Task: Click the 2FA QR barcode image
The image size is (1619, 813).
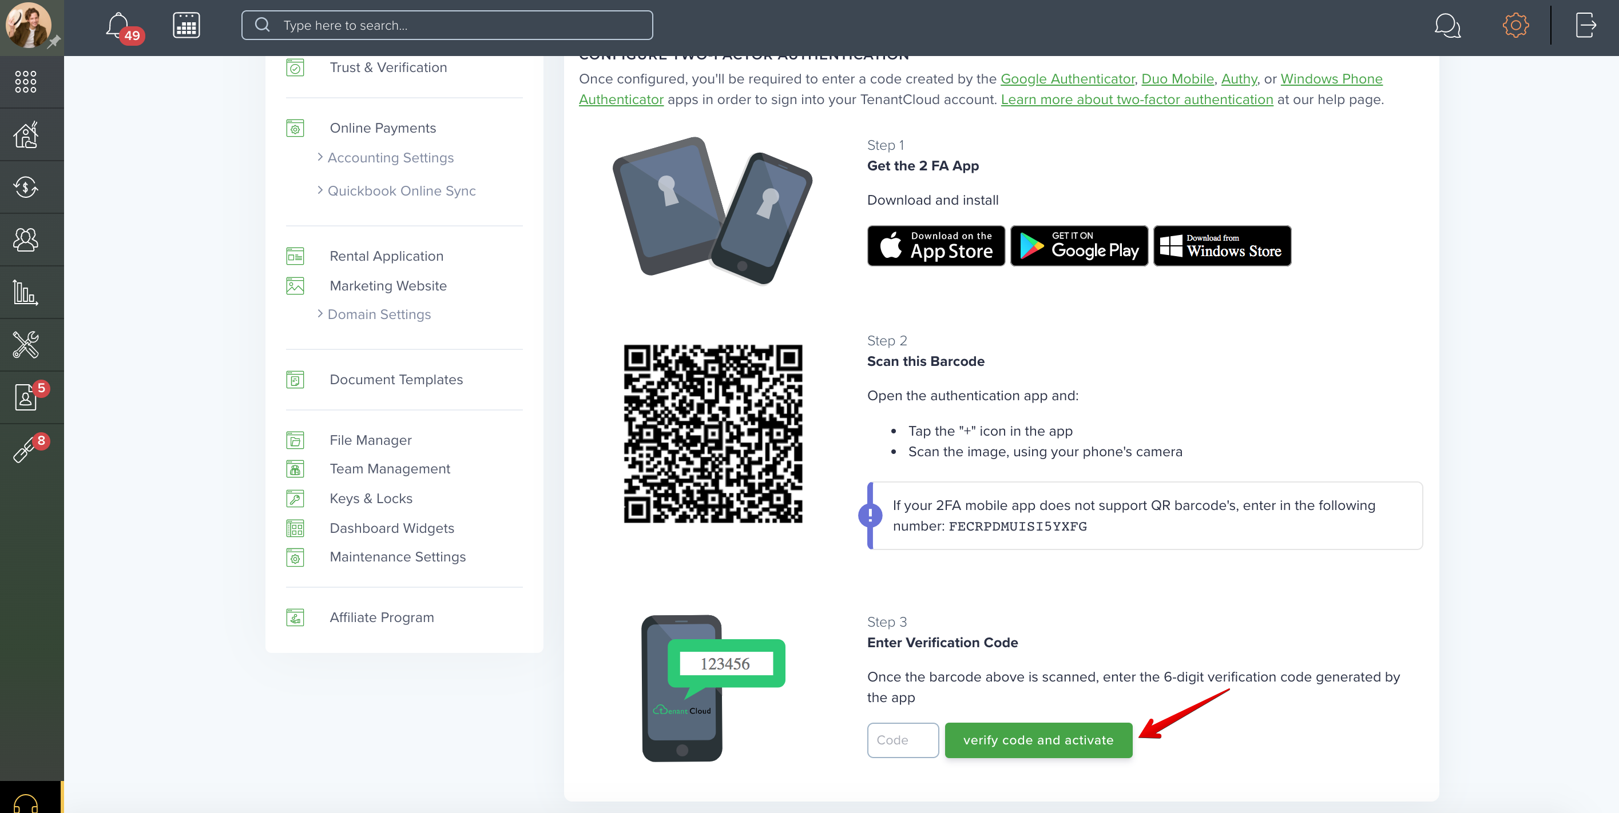Action: (x=713, y=433)
